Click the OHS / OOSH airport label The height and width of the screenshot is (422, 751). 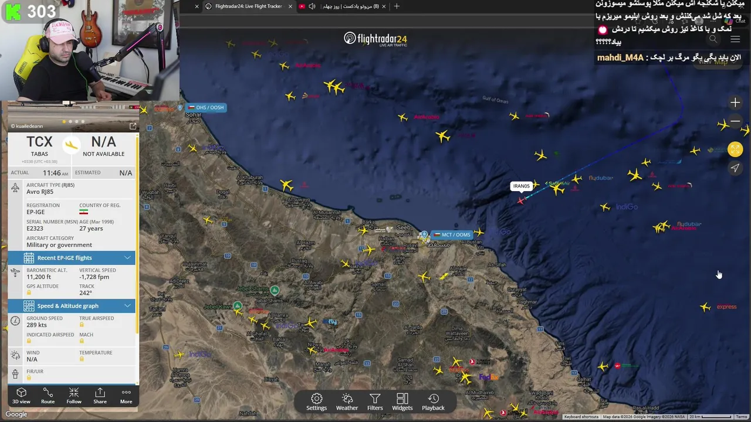pyautogui.click(x=205, y=107)
